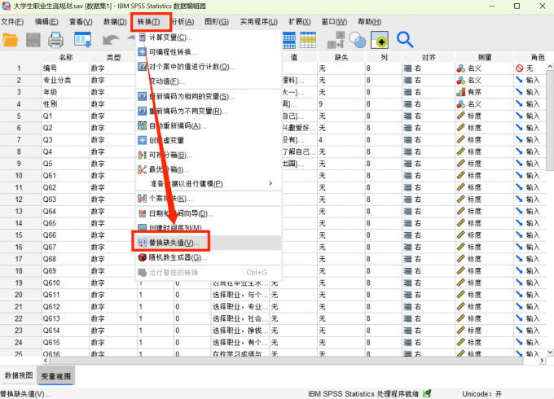Click the horizontal scrollbar left arrow
The width and height of the screenshot is (554, 399).
(46, 361)
